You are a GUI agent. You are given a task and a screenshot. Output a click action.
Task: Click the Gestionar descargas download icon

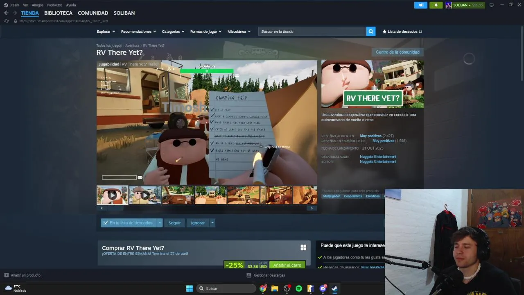coord(248,275)
